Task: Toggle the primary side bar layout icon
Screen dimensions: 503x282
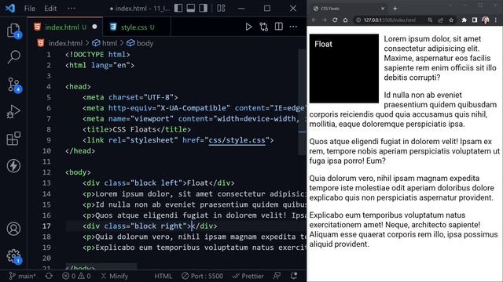Action: click(x=178, y=8)
